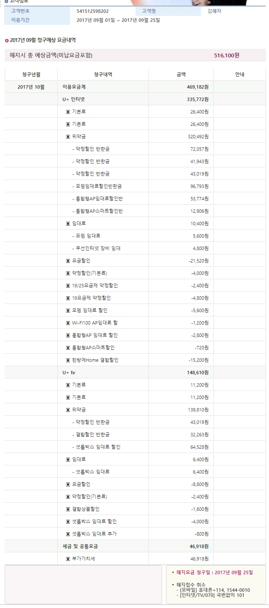The image size is (269, 608).
Task: Click the square icon beside 통합형AP스마트할인
Action: tap(68, 348)
